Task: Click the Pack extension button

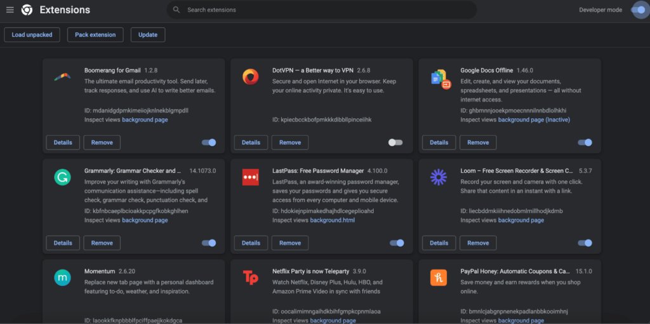Action: (95, 35)
